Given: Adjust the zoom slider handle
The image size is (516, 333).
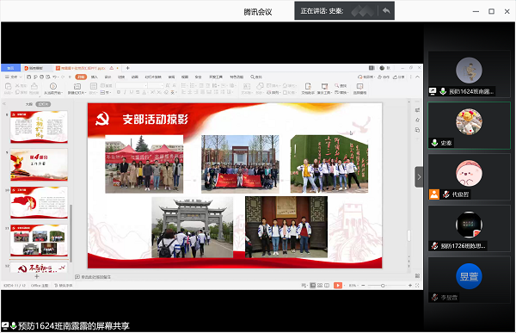Looking at the screenshot, I should tap(383, 286).
